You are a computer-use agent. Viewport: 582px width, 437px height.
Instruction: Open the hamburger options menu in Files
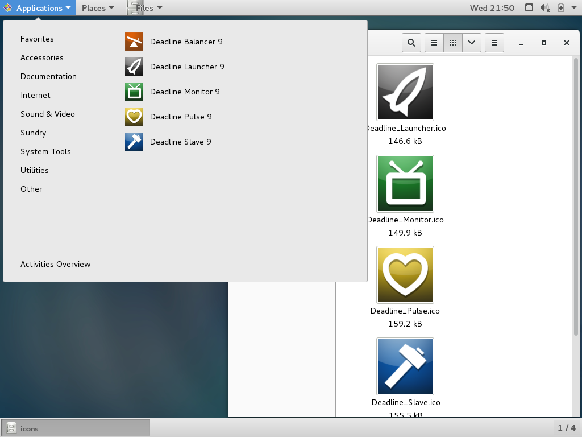(x=494, y=42)
